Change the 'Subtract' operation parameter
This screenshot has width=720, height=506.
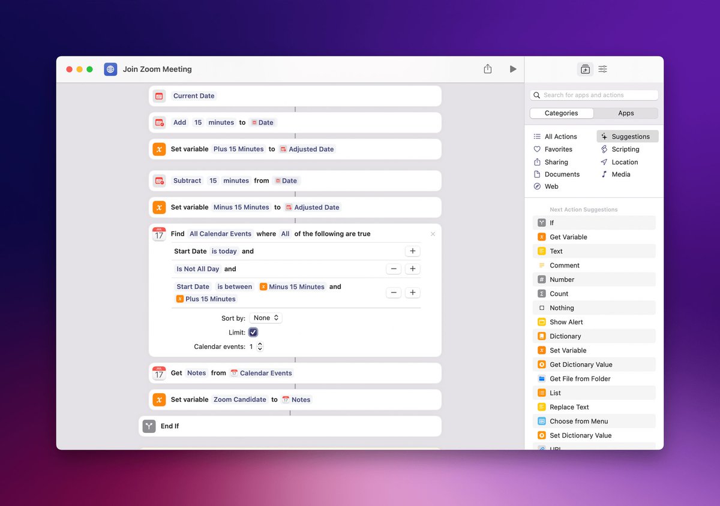187,180
